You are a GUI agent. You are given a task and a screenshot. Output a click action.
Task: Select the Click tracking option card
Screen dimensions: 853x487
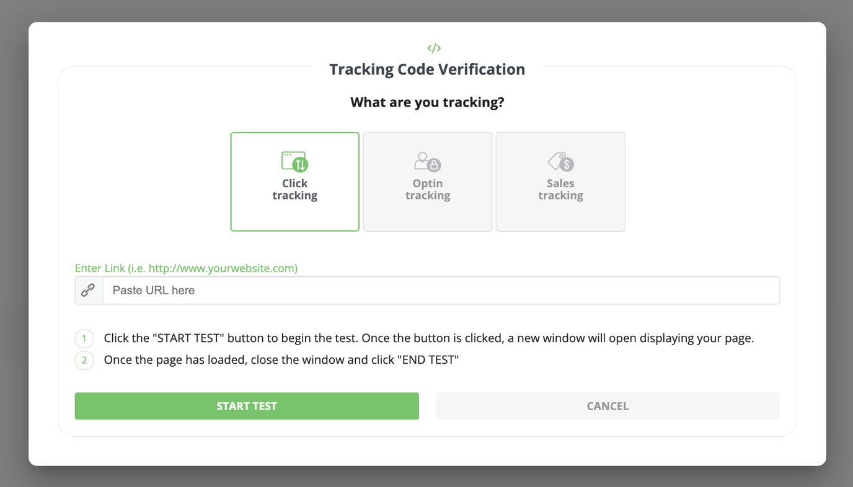[294, 181]
